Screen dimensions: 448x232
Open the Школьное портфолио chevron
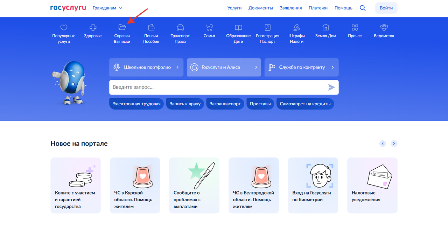pos(177,67)
